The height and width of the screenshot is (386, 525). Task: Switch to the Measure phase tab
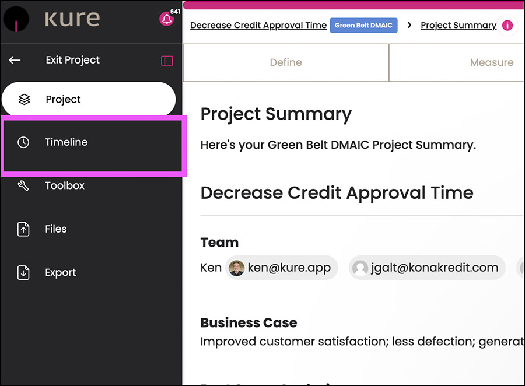click(457, 62)
